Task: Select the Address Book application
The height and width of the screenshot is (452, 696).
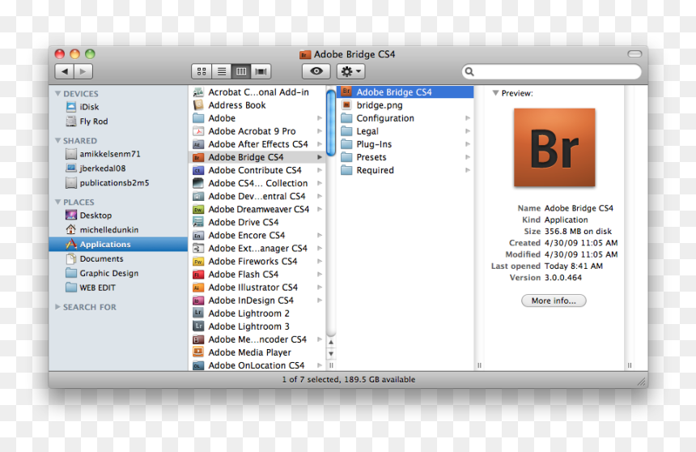Action: pos(257,104)
